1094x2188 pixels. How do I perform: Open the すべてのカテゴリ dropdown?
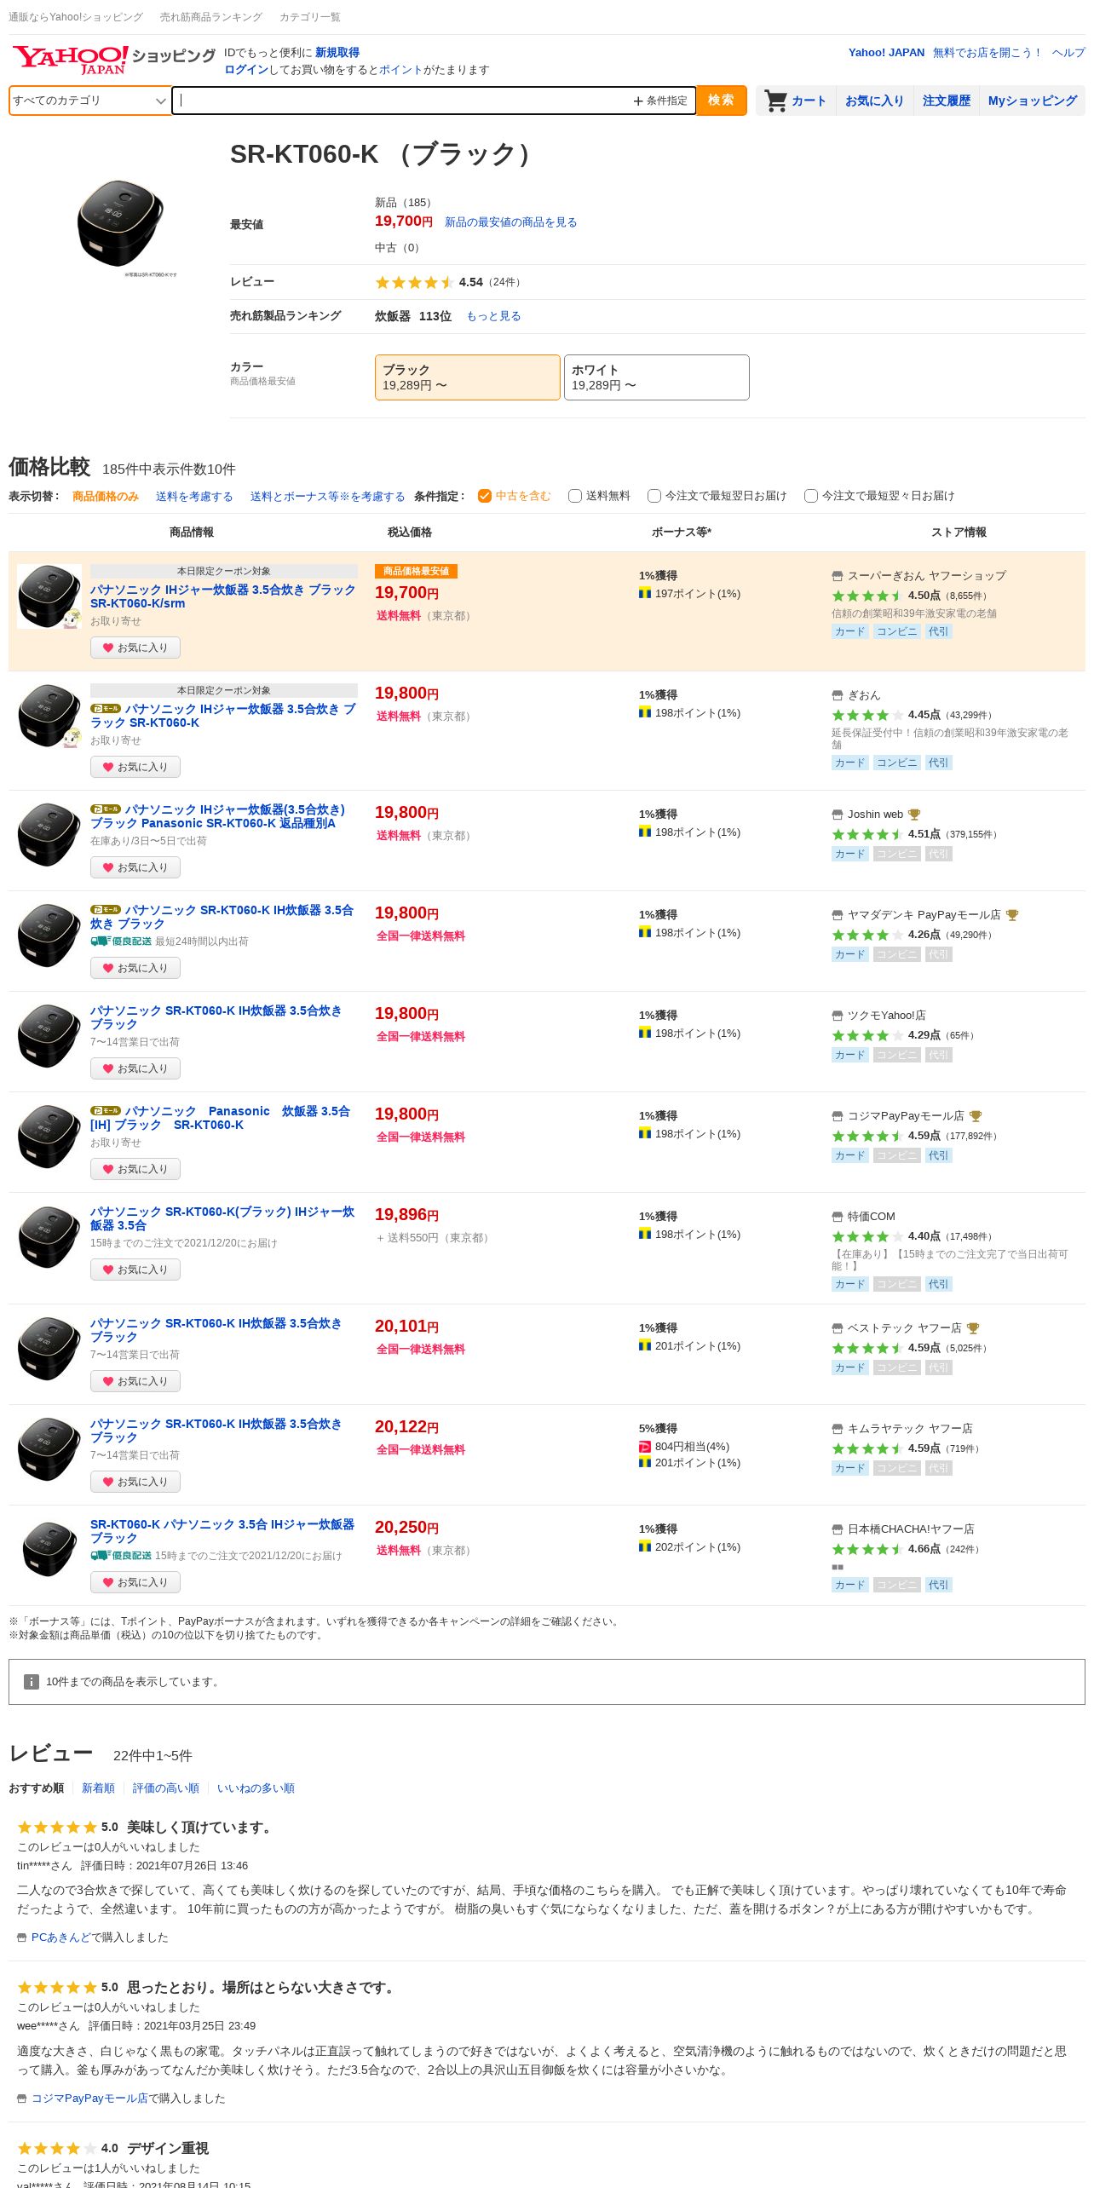[89, 101]
